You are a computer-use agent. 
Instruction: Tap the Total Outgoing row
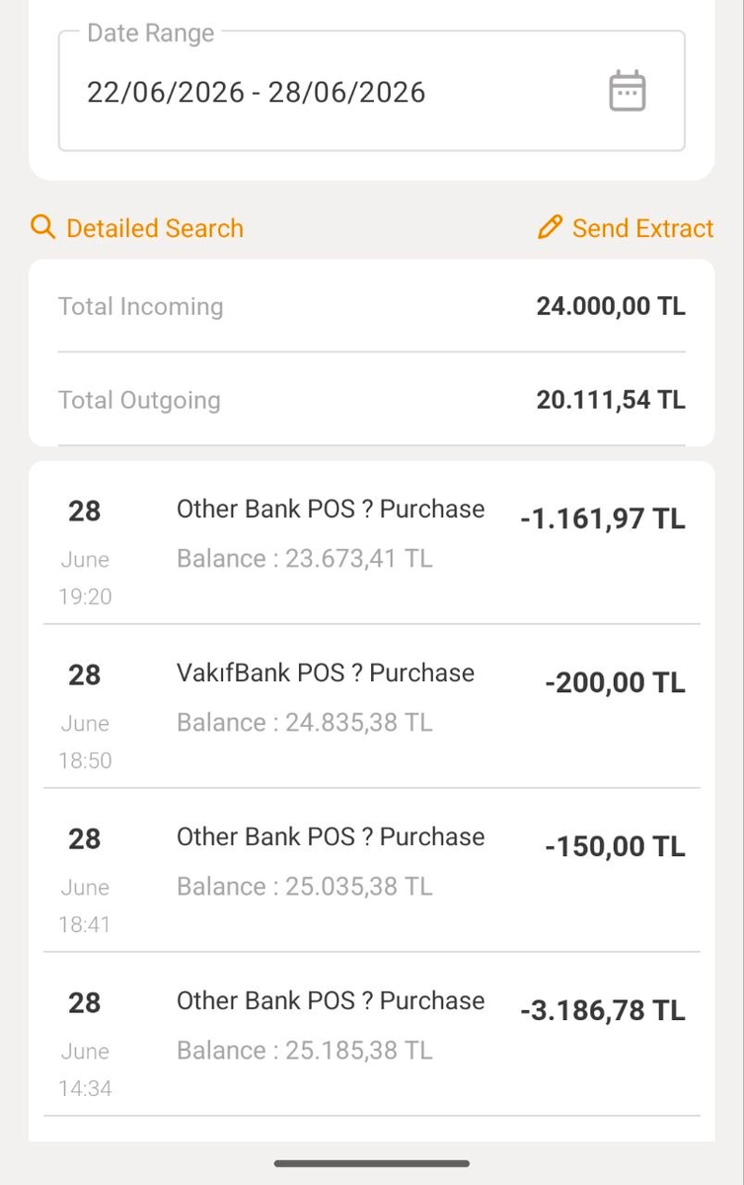(372, 400)
